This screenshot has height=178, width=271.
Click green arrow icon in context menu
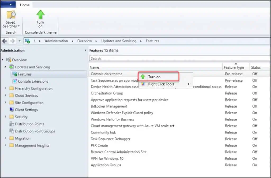point(143,77)
